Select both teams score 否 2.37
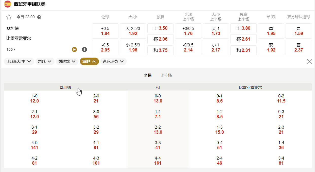Screen dimensions: 315x172 [x=299, y=47]
